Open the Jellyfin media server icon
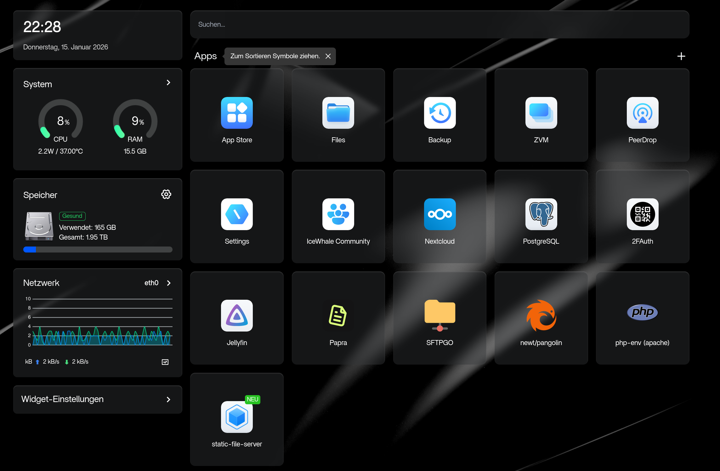The width and height of the screenshot is (720, 471). pyautogui.click(x=237, y=316)
